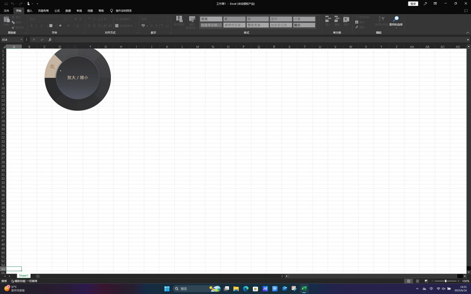Select the zoom in/out segment on the radial dial

pos(52,66)
